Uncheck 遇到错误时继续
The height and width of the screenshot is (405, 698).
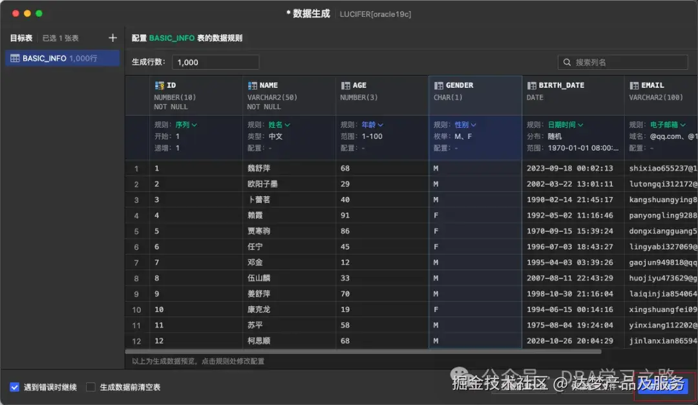(14, 386)
